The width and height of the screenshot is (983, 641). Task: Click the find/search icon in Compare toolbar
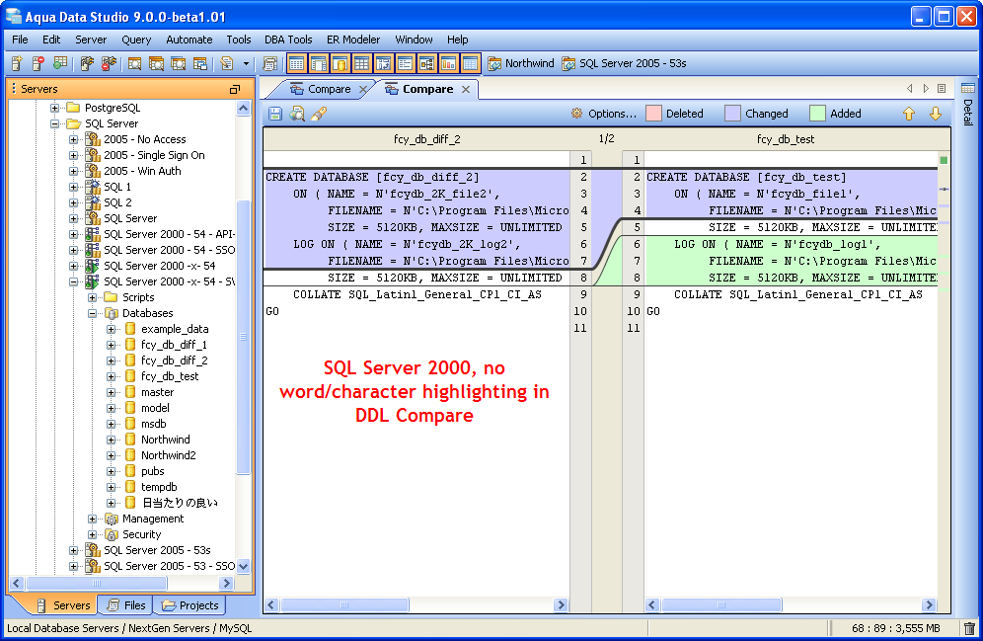tap(297, 114)
